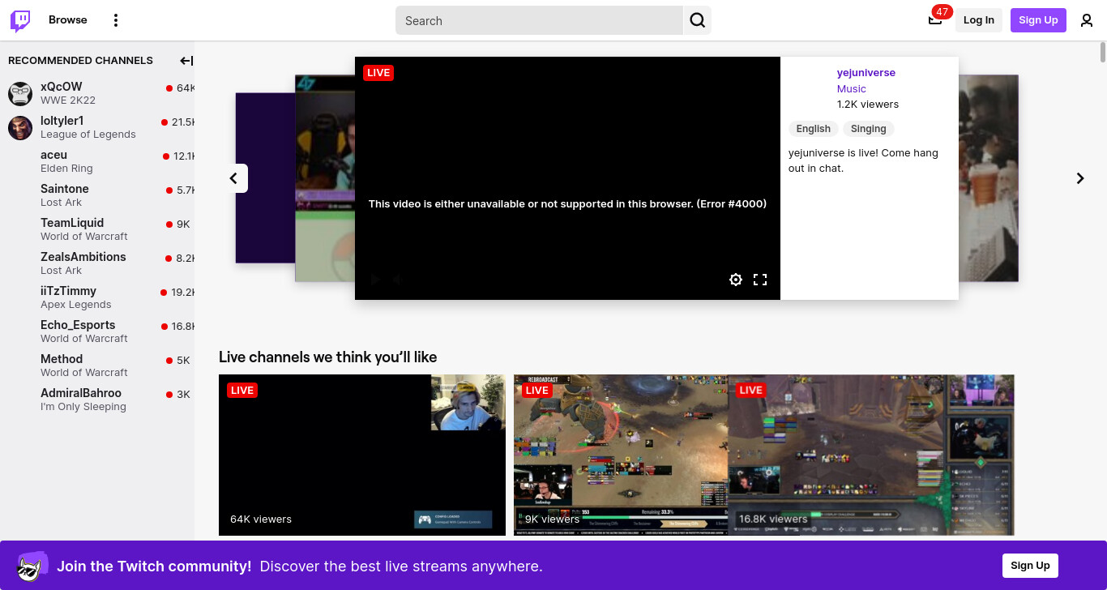Open the 9K viewers stream thumbnail

pos(621,455)
